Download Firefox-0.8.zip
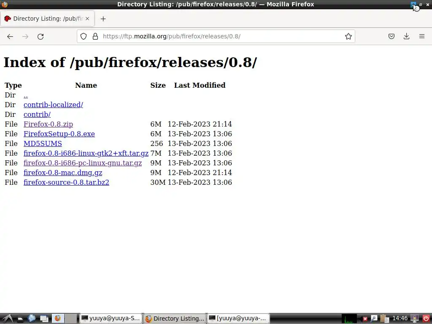The height and width of the screenshot is (324, 432). 48,124
